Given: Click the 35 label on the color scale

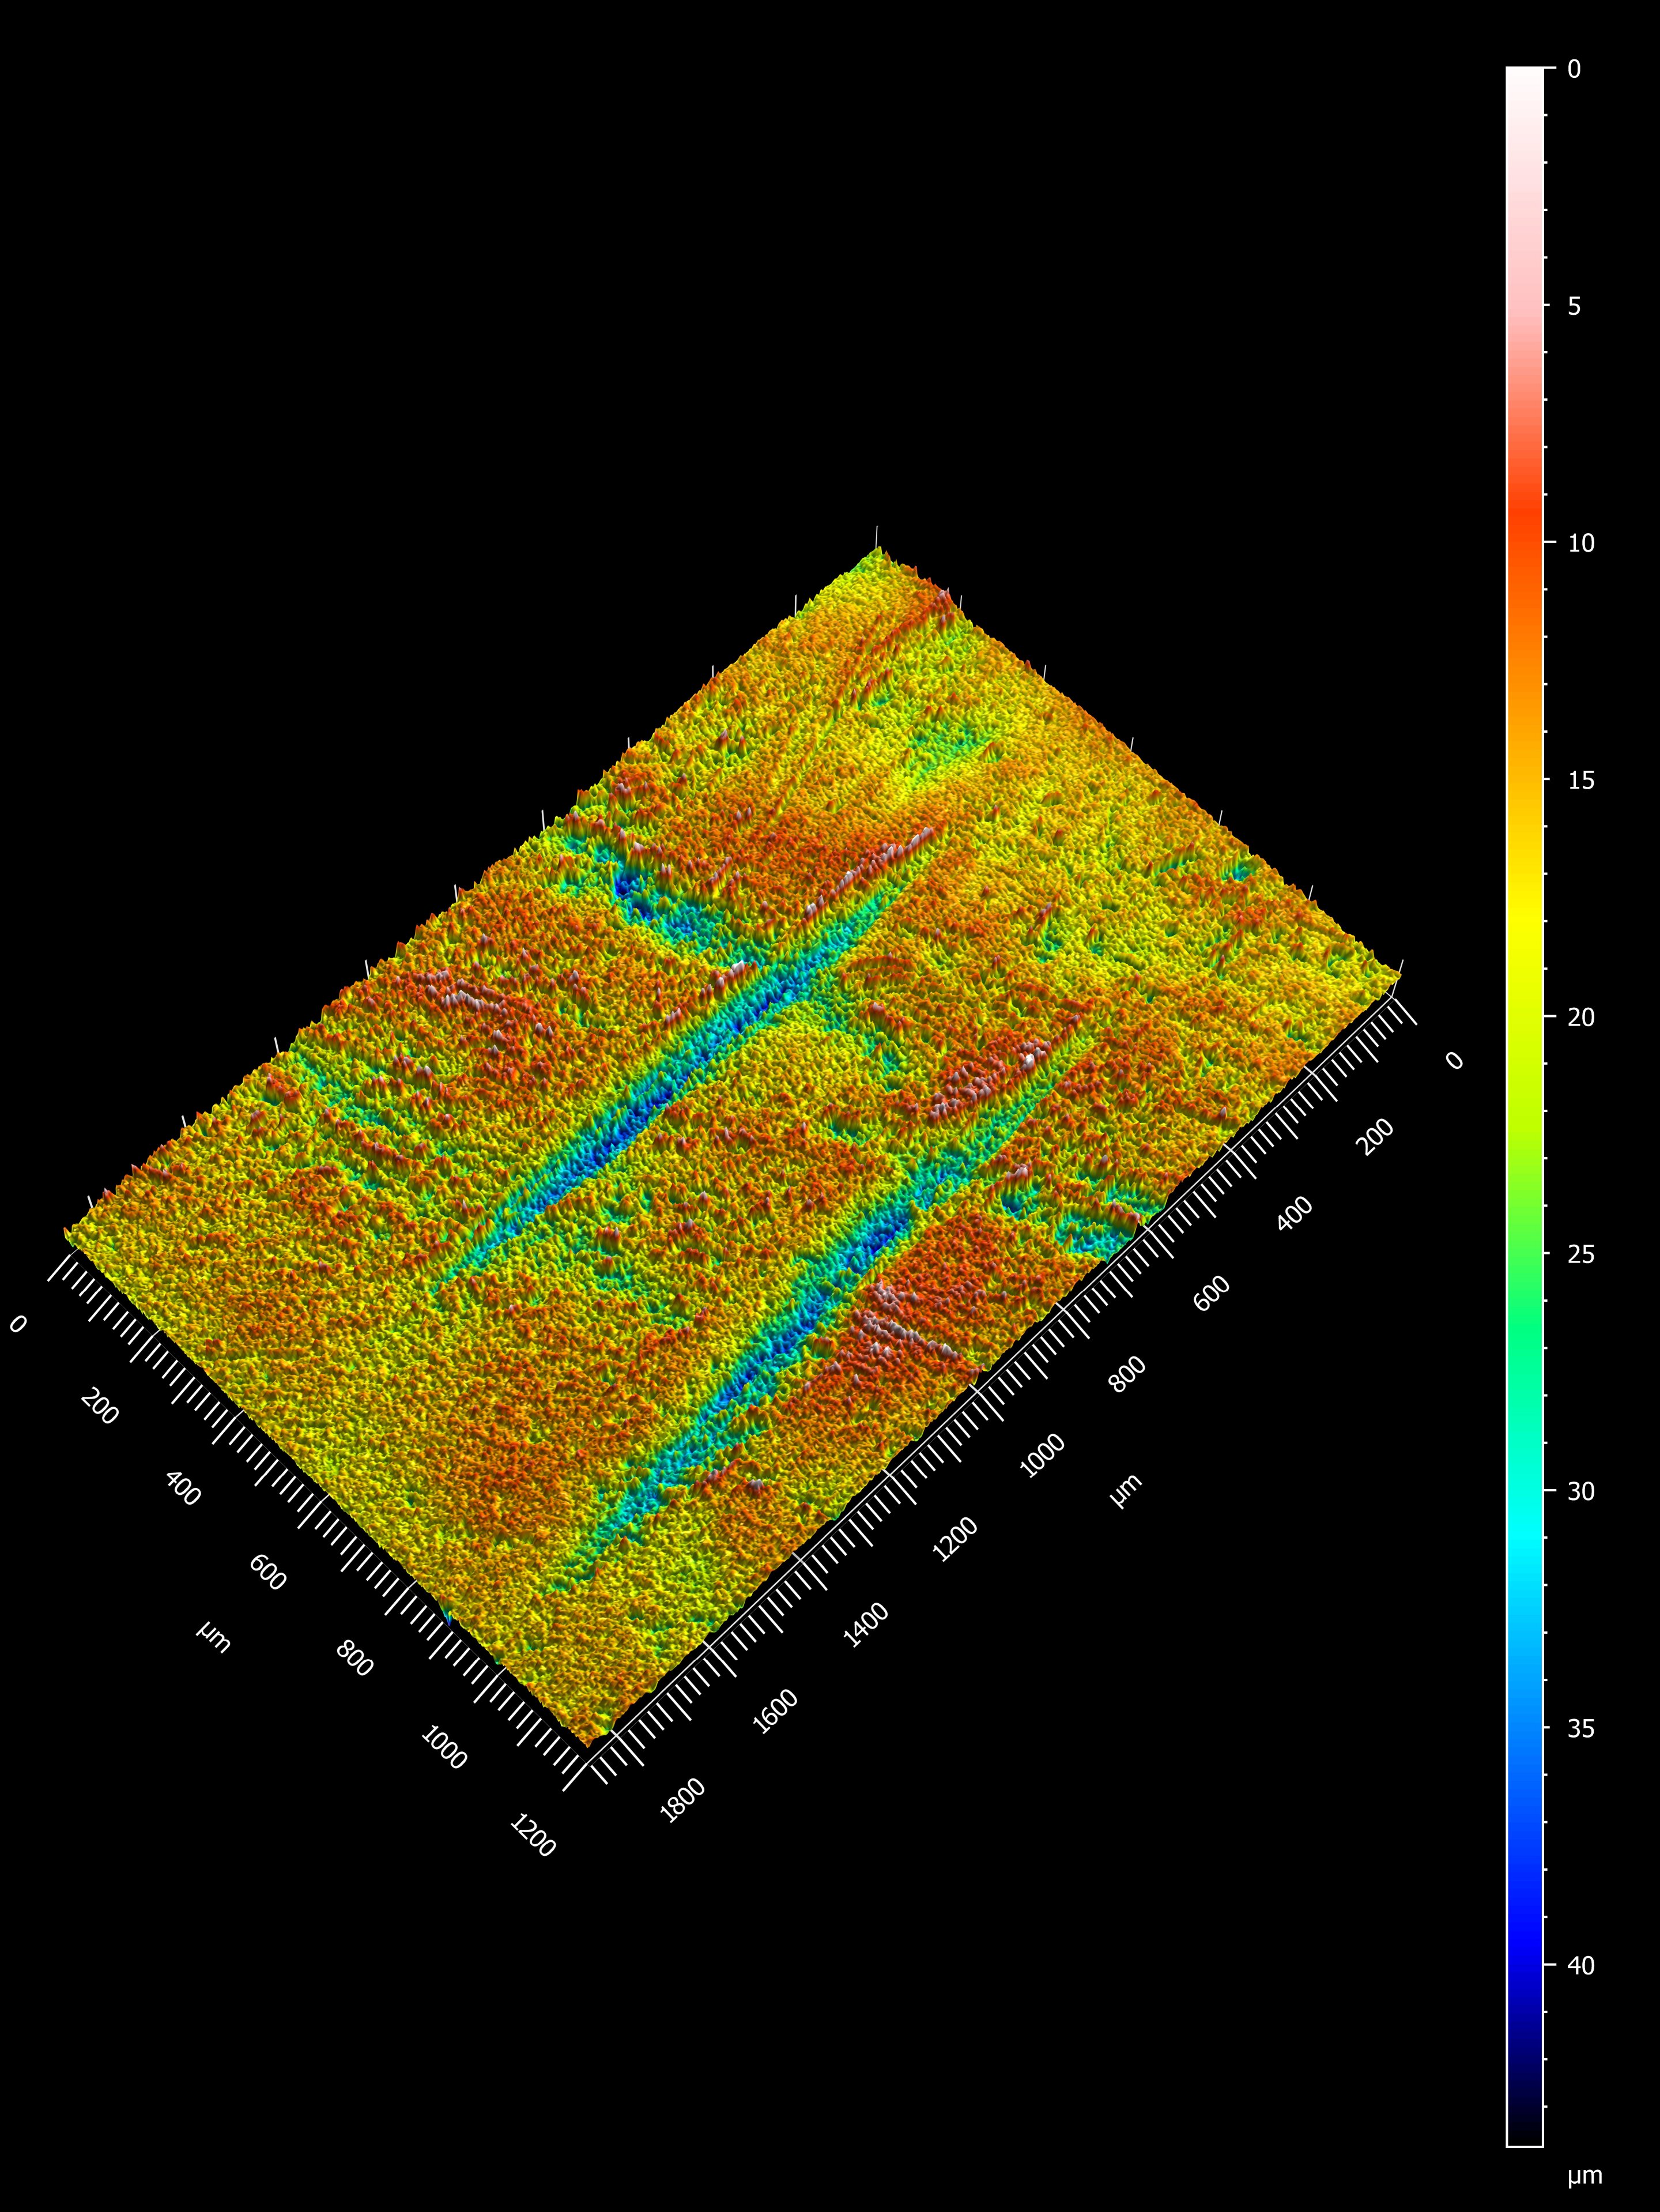Looking at the screenshot, I should tap(1581, 1728).
